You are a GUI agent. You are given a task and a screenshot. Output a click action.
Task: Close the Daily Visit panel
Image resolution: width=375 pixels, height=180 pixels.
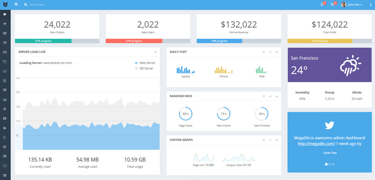click(x=277, y=52)
